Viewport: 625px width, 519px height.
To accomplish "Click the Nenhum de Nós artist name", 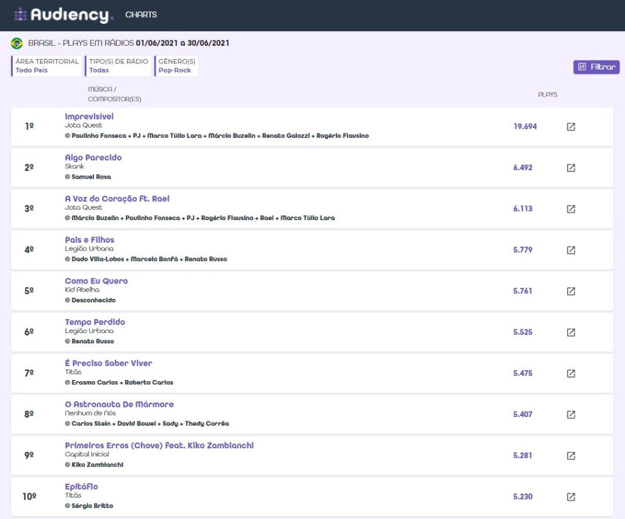I will [x=90, y=413].
